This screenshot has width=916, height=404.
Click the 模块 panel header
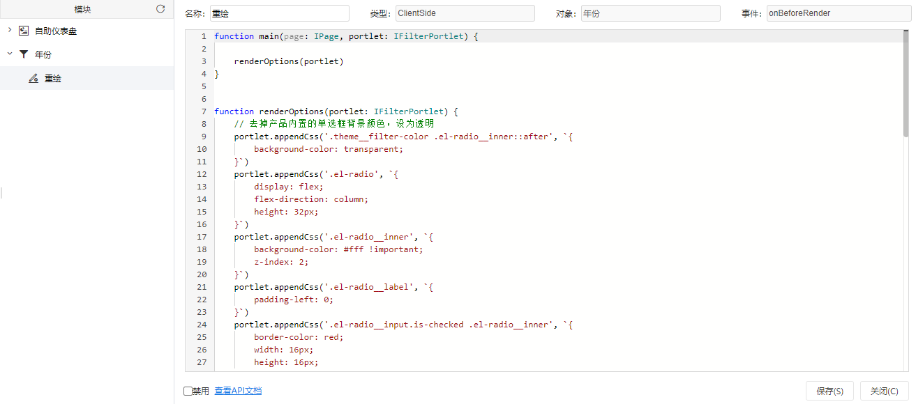[87, 9]
